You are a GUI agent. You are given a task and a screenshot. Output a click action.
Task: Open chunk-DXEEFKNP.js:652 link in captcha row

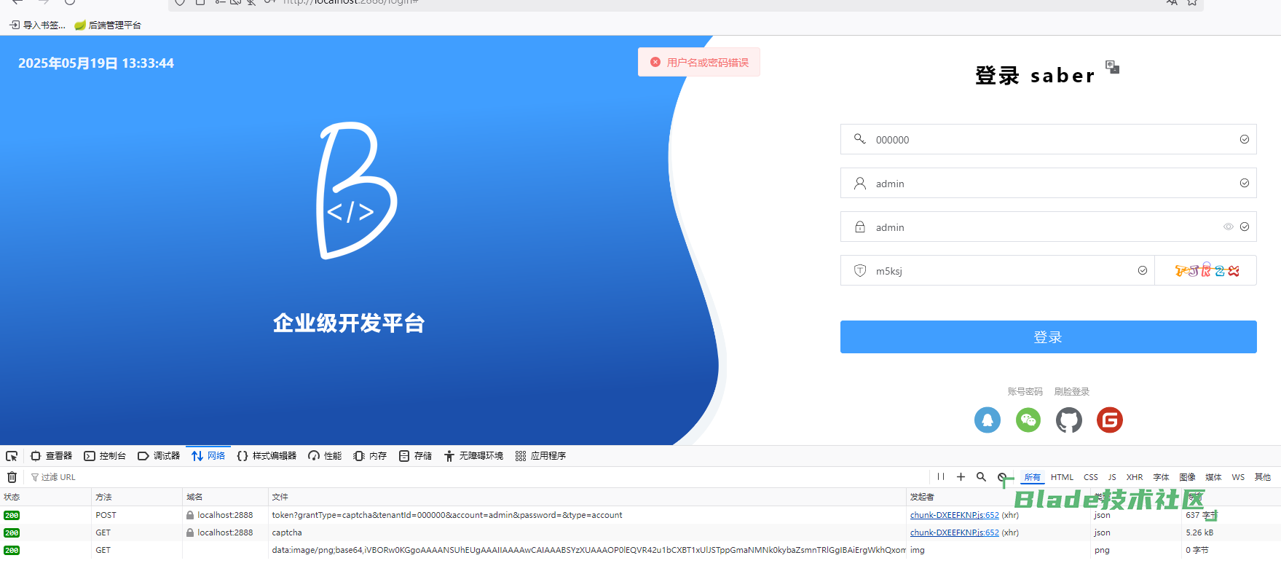click(954, 532)
